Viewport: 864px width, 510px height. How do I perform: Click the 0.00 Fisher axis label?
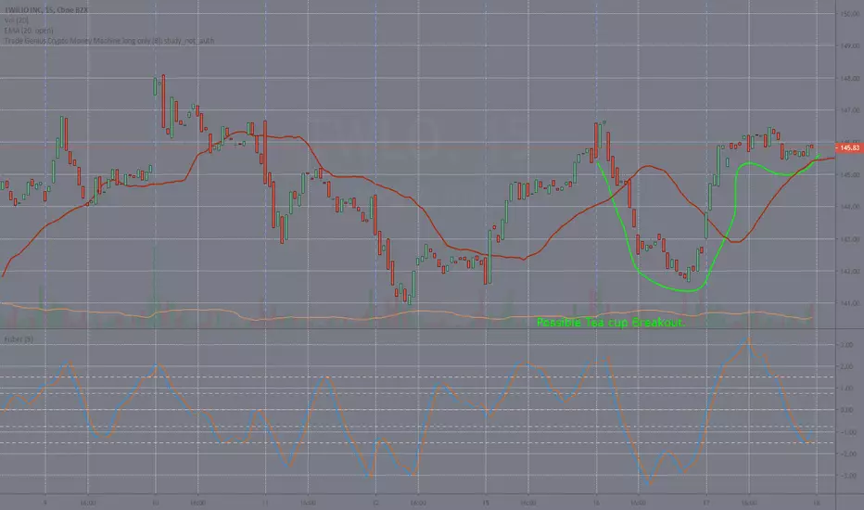tap(846, 410)
